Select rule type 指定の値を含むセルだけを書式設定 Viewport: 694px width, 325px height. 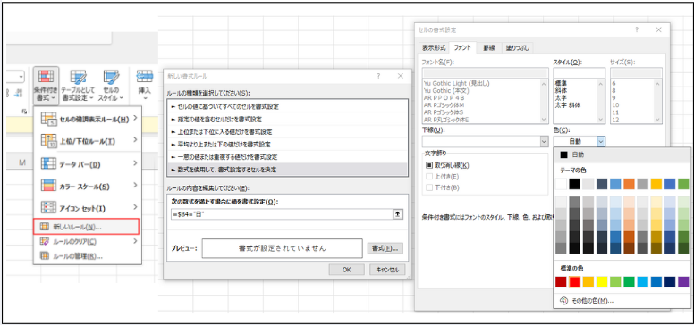pyautogui.click(x=287, y=120)
